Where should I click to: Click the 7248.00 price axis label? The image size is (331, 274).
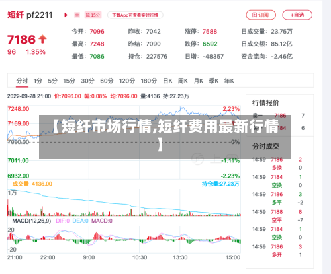point(19,109)
